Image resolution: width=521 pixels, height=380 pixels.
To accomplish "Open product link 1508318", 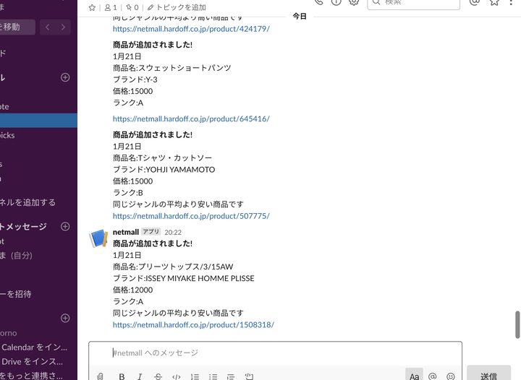I will click(193, 324).
